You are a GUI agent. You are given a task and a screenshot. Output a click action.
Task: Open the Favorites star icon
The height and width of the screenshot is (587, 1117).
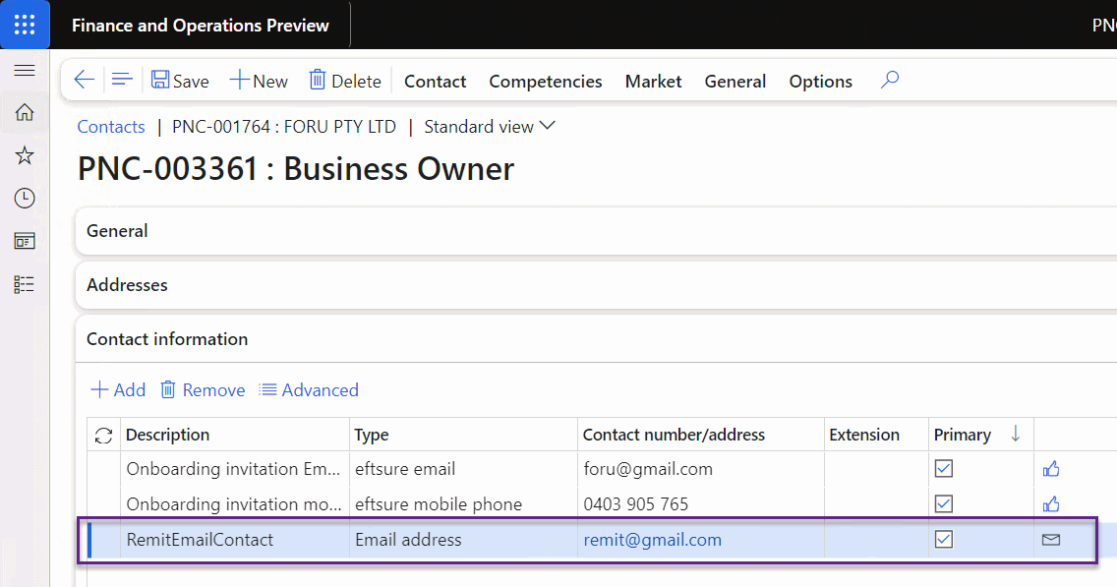[x=25, y=155]
